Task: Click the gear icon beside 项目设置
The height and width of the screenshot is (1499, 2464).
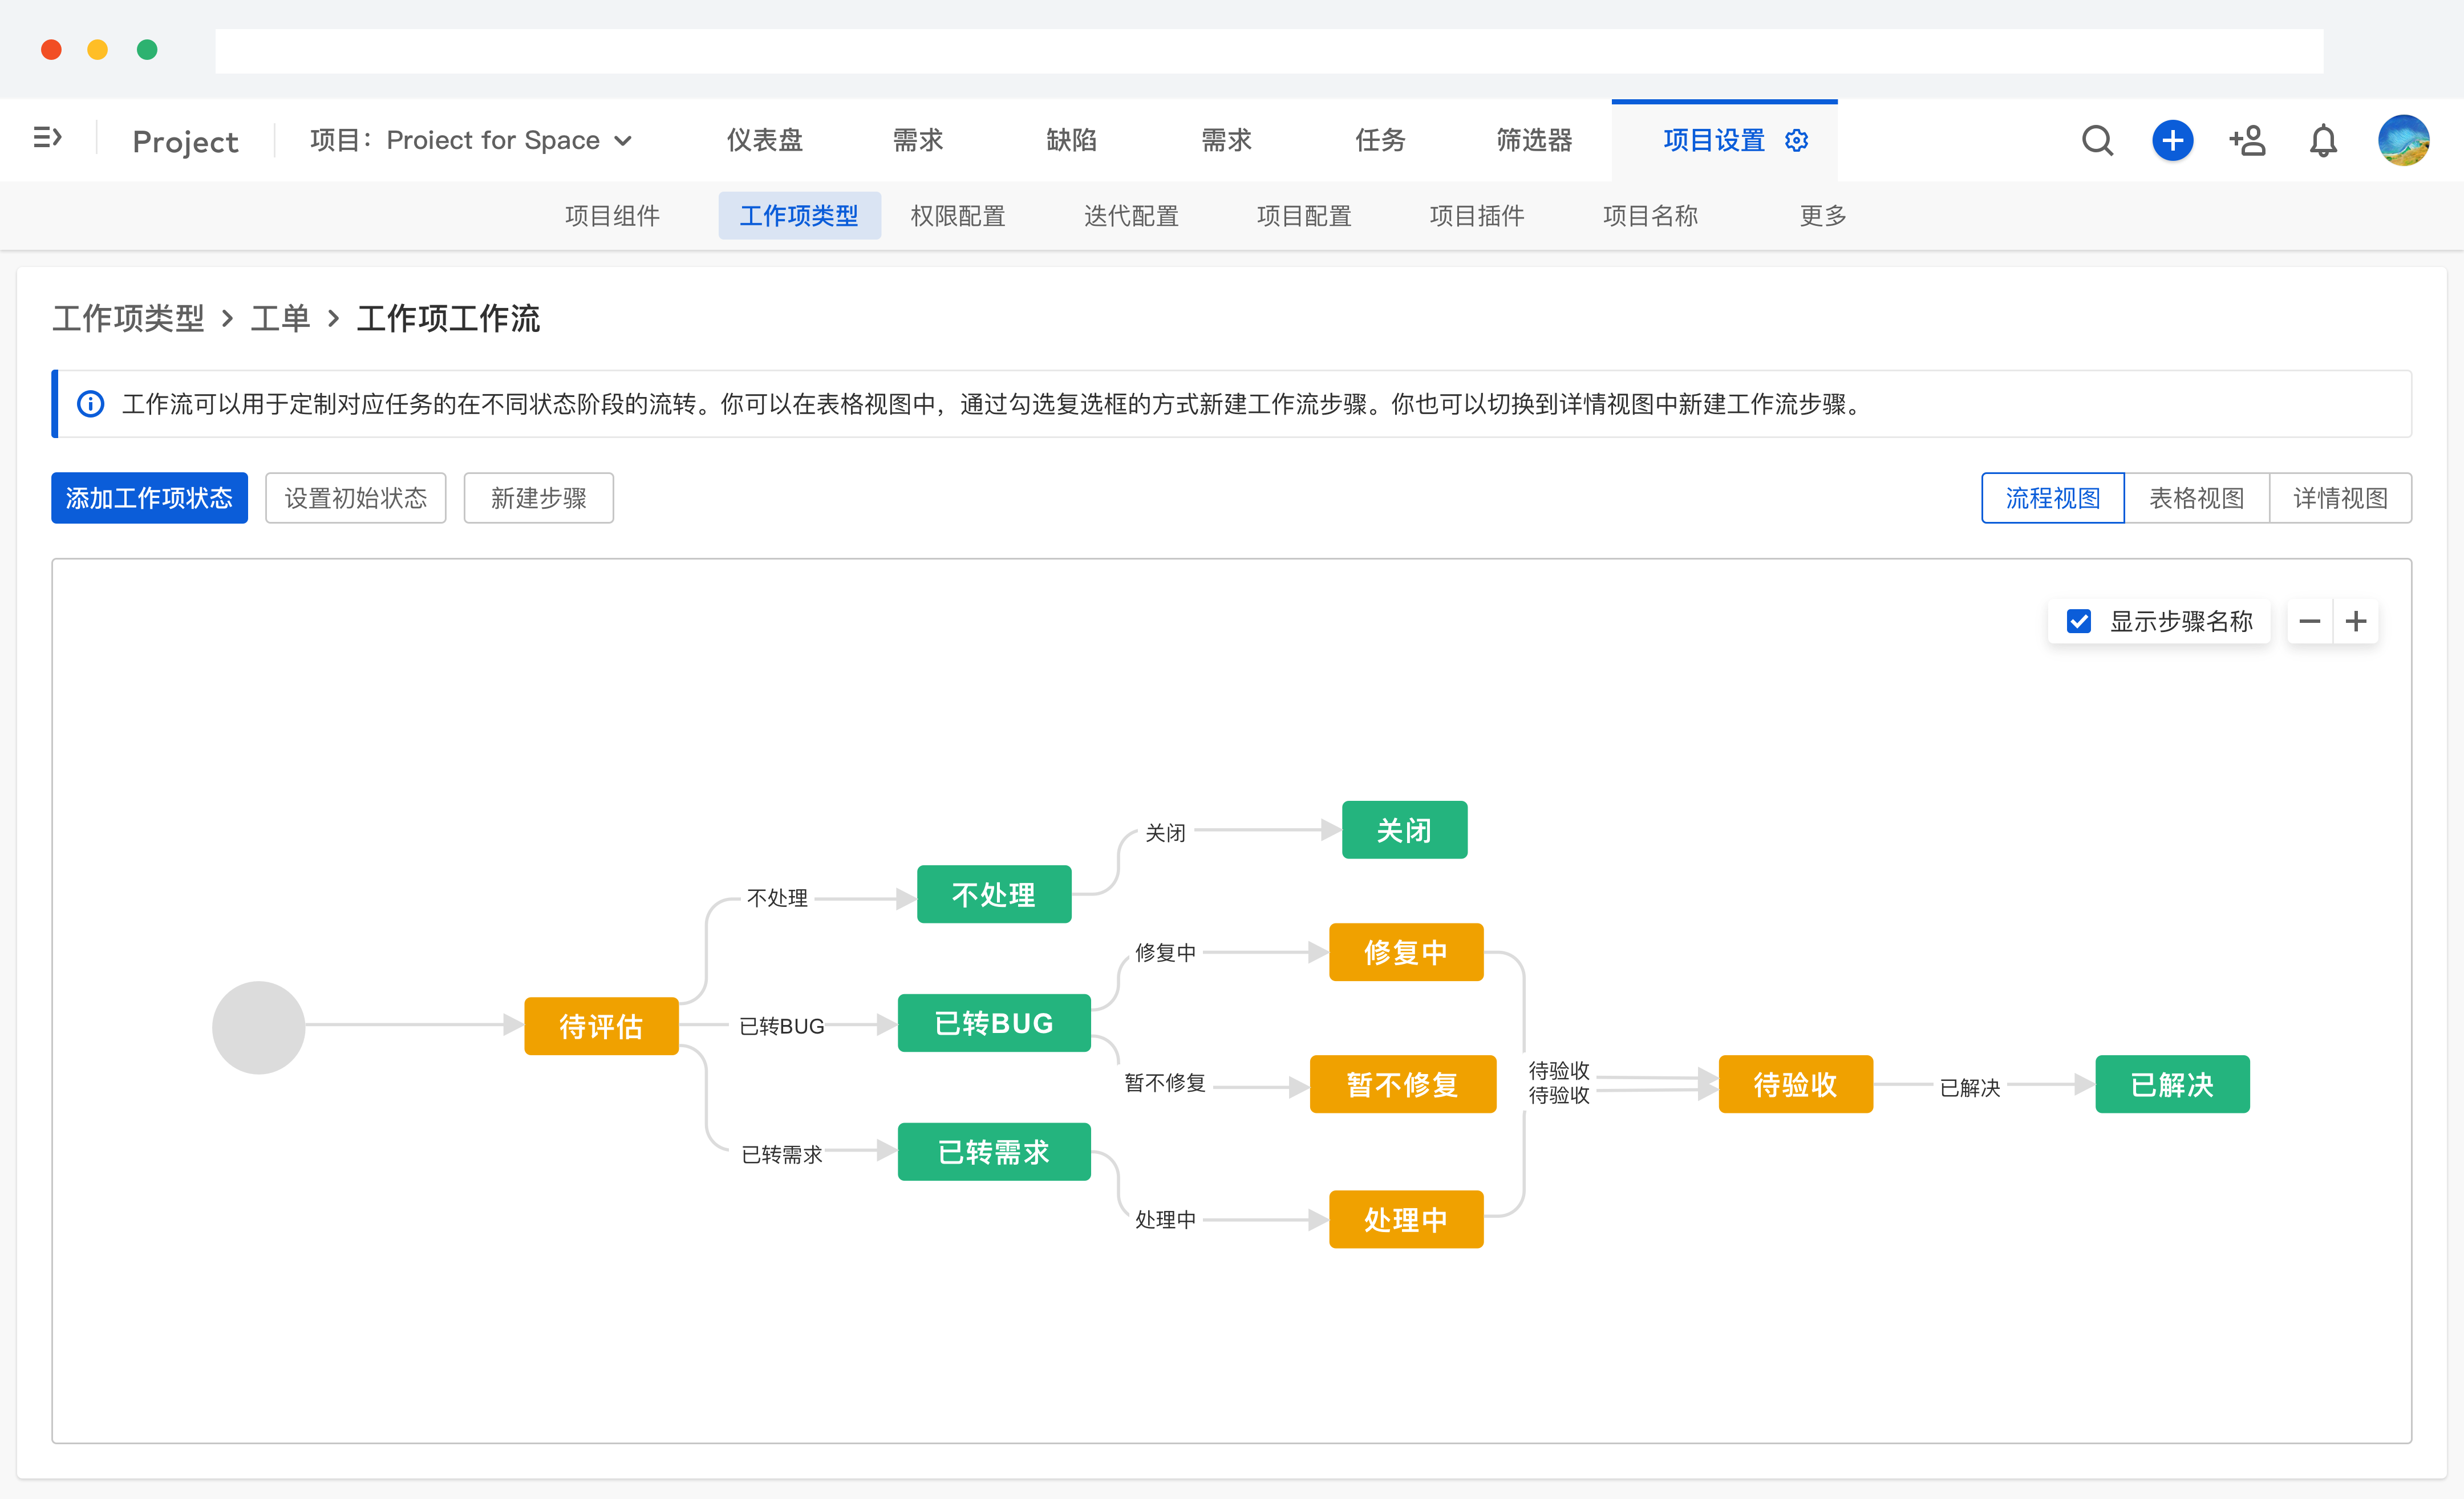Action: click(1796, 140)
